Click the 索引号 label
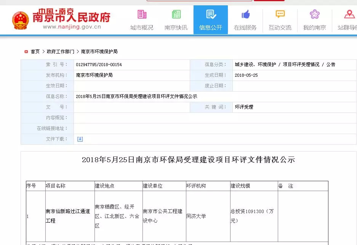The height and width of the screenshot is (245, 357). 57,65
